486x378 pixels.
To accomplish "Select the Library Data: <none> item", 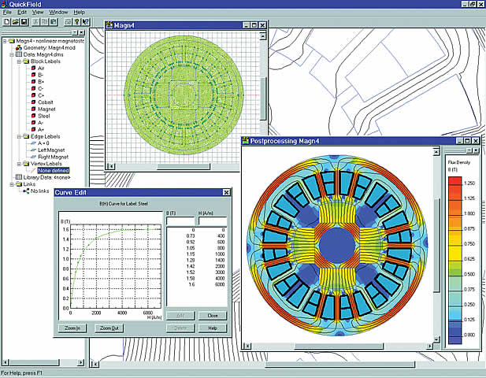I will pos(46,177).
